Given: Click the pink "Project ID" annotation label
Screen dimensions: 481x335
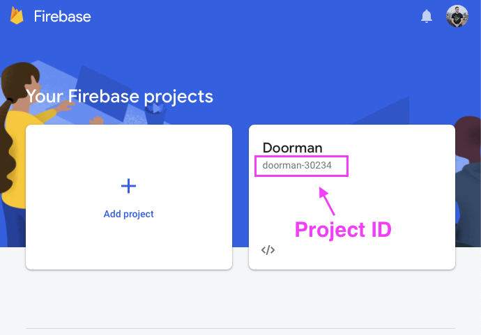Looking at the screenshot, I should click(343, 229).
